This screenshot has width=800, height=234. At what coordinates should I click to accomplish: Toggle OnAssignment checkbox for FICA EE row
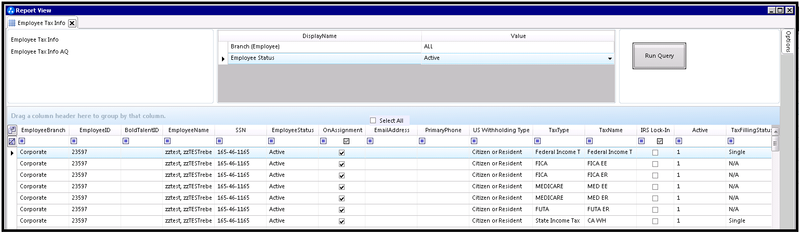342,164
